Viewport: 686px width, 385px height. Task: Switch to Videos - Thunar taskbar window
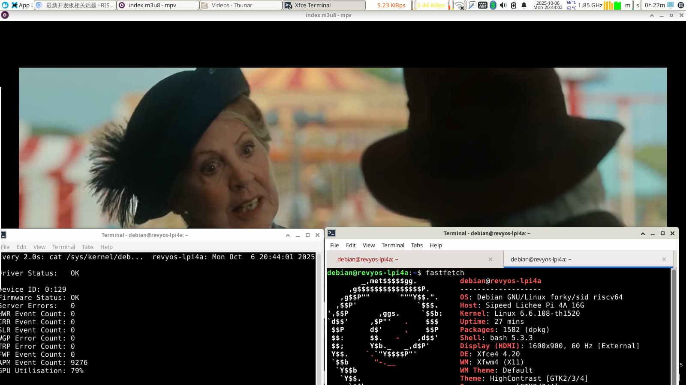point(241,5)
